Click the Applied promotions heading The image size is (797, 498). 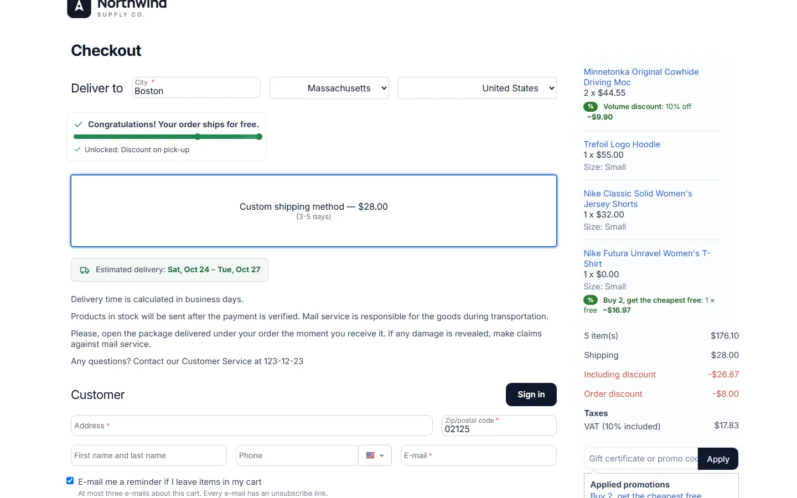630,485
